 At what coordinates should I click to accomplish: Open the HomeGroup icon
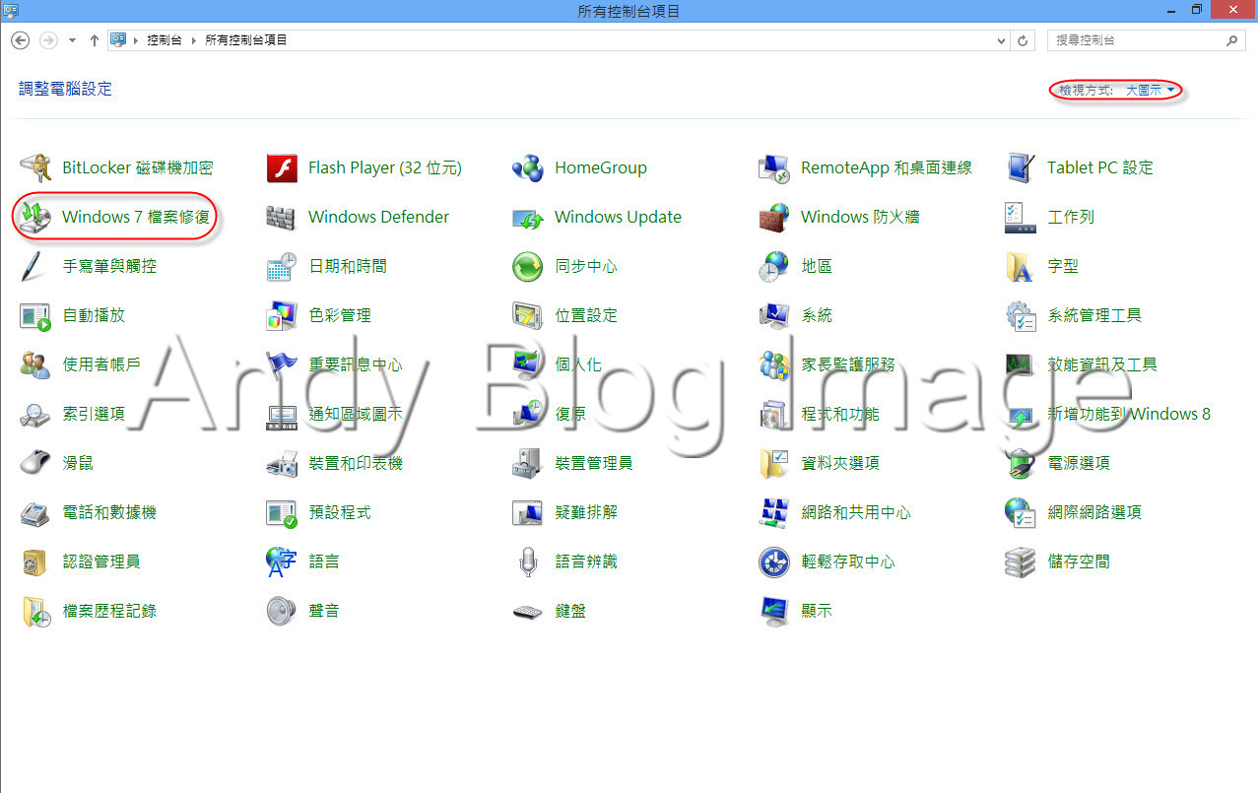pos(528,167)
